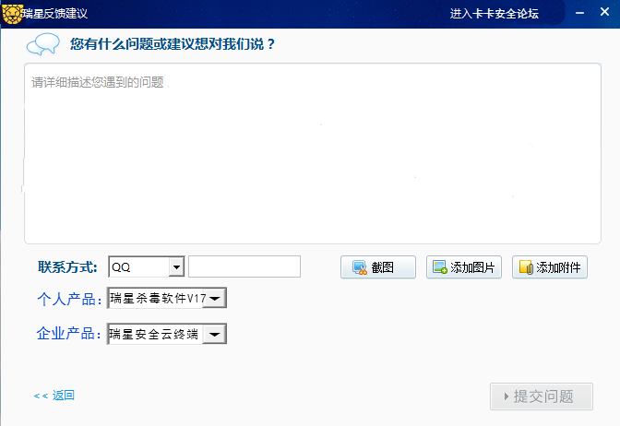
Task: Minimize the 瑞星反馈建议 window
Action: pyautogui.click(x=579, y=13)
